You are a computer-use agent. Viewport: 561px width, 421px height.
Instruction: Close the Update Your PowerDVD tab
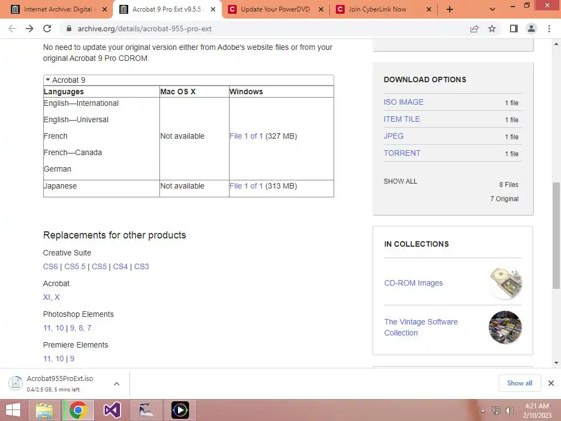321,9
